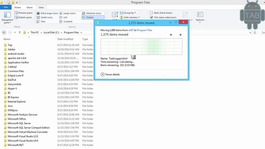
Task: Sort by Type column header
Action: point(85,39)
